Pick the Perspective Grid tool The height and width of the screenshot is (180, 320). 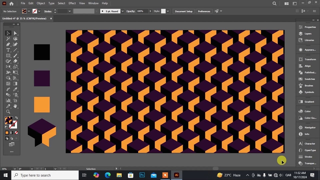(x=15, y=78)
